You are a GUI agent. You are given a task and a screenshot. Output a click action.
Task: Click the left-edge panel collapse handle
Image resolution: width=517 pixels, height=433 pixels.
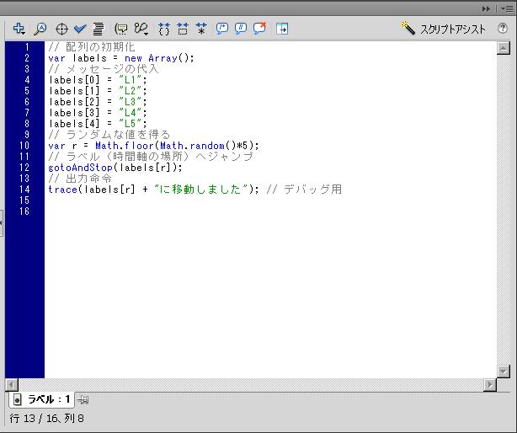point(2,222)
